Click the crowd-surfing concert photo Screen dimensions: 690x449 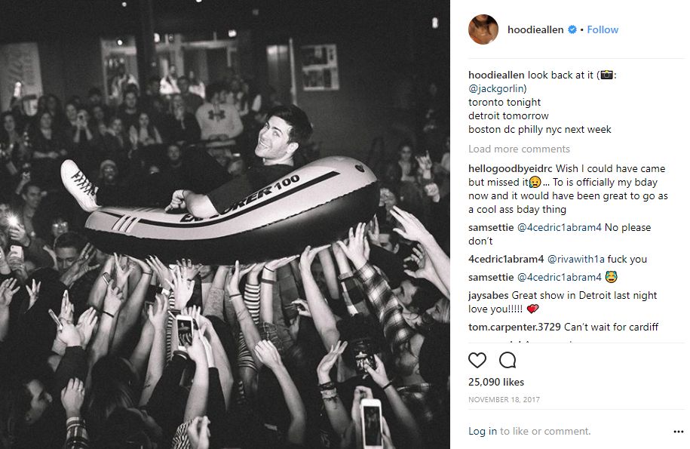coord(225,225)
